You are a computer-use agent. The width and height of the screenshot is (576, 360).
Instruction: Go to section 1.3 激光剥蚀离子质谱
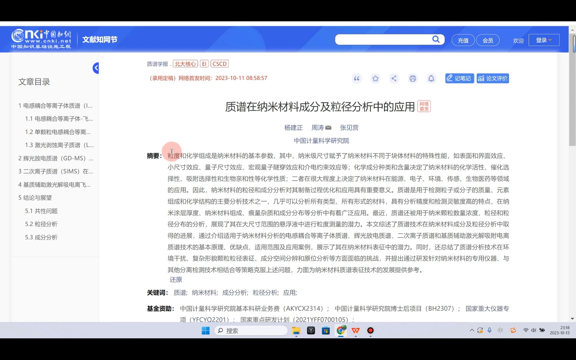tap(59, 145)
